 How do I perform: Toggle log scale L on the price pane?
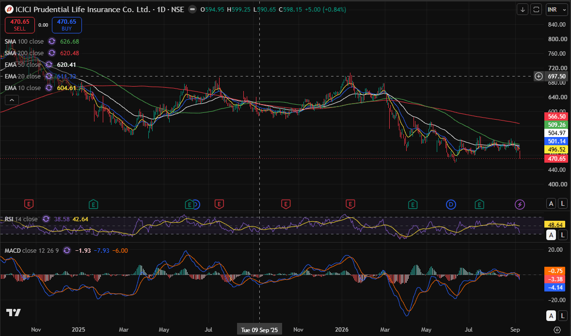[563, 204]
